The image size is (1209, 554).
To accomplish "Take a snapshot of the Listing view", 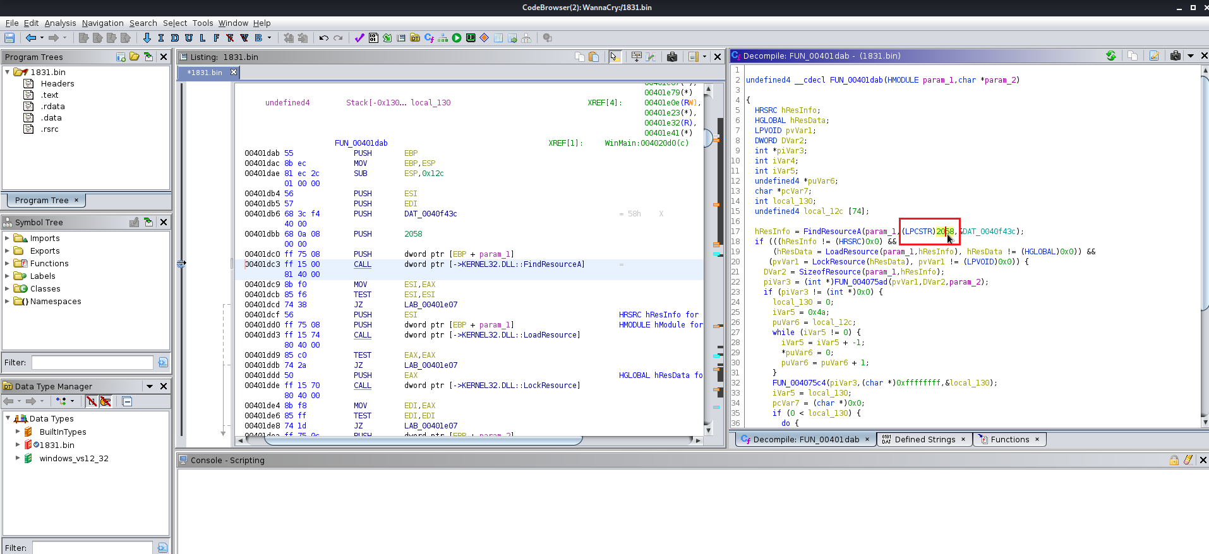I will coord(672,57).
